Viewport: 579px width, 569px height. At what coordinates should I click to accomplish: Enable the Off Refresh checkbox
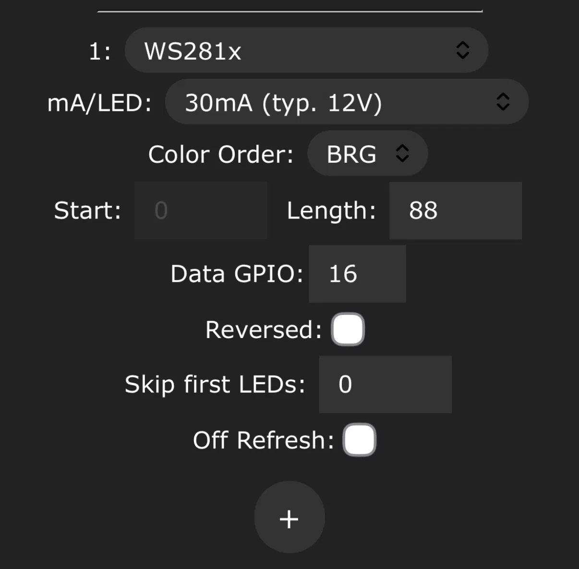tap(359, 440)
